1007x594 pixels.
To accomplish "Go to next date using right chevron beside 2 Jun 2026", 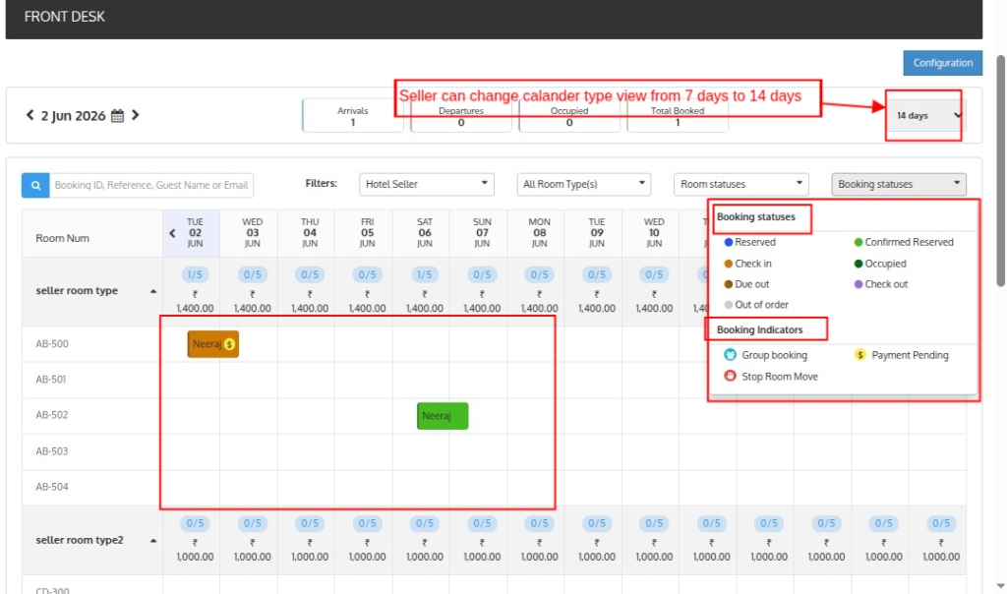I will pos(135,115).
